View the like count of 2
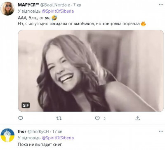The height and width of the screenshot is (150, 165). pos(104,119)
